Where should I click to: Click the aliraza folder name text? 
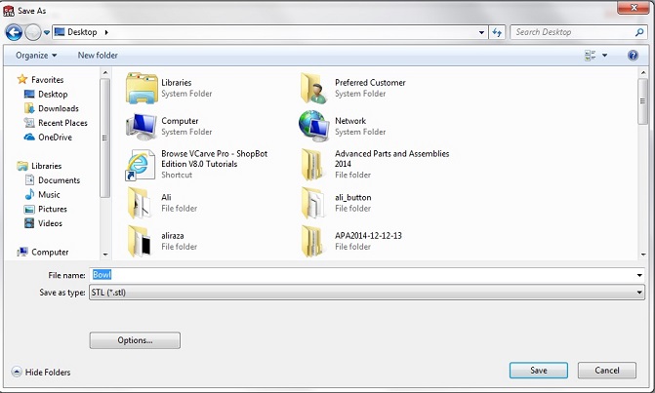(173, 236)
